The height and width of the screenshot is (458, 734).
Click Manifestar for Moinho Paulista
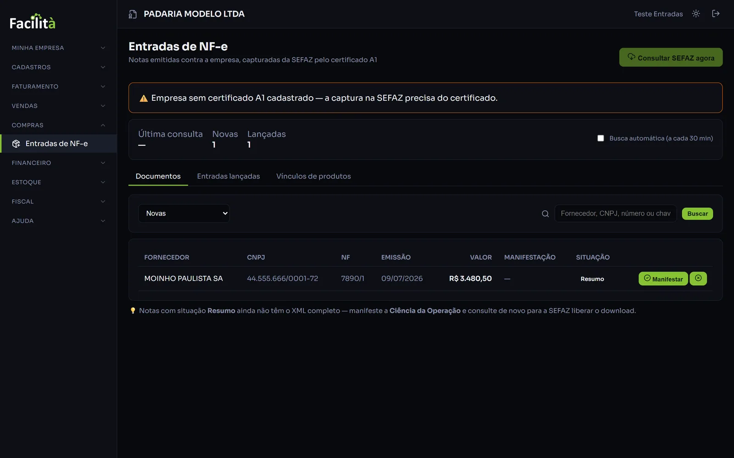point(663,278)
